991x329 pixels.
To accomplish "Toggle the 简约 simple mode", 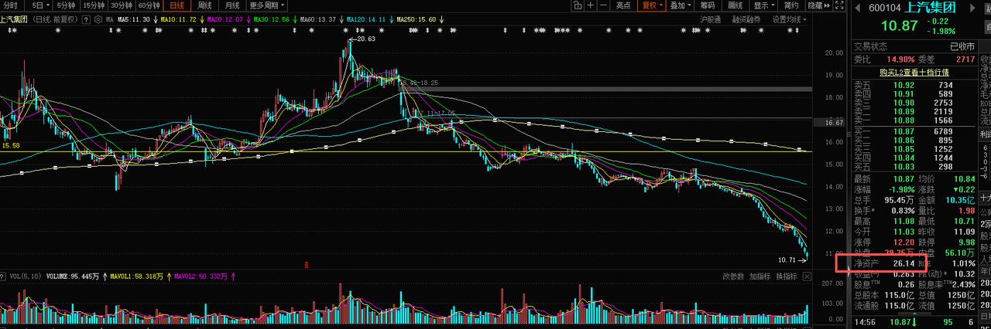I will (792, 5).
